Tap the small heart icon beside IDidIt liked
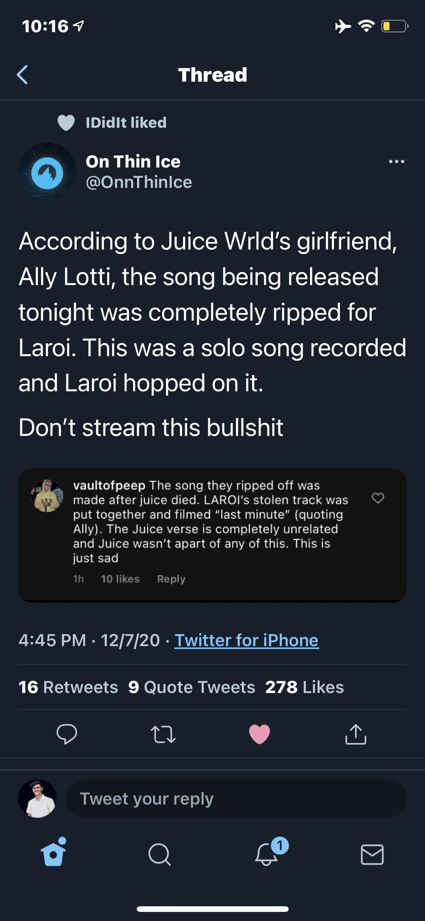The width and height of the screenshot is (425, 921). 66,122
